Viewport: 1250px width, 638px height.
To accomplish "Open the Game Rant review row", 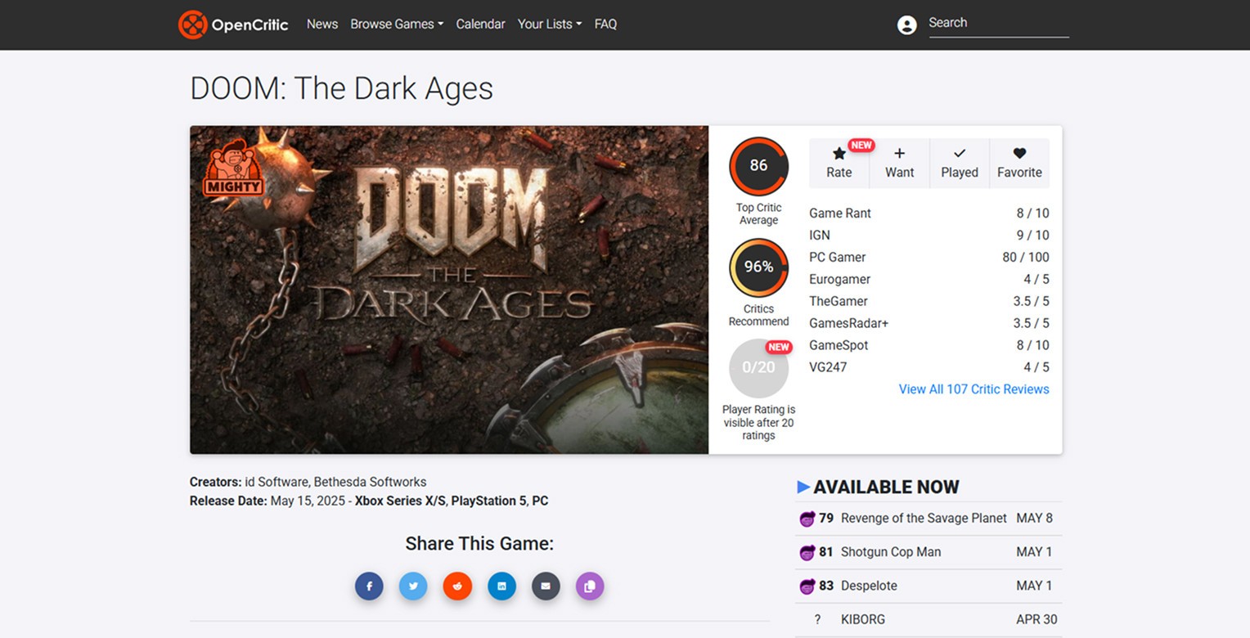I will click(x=929, y=213).
